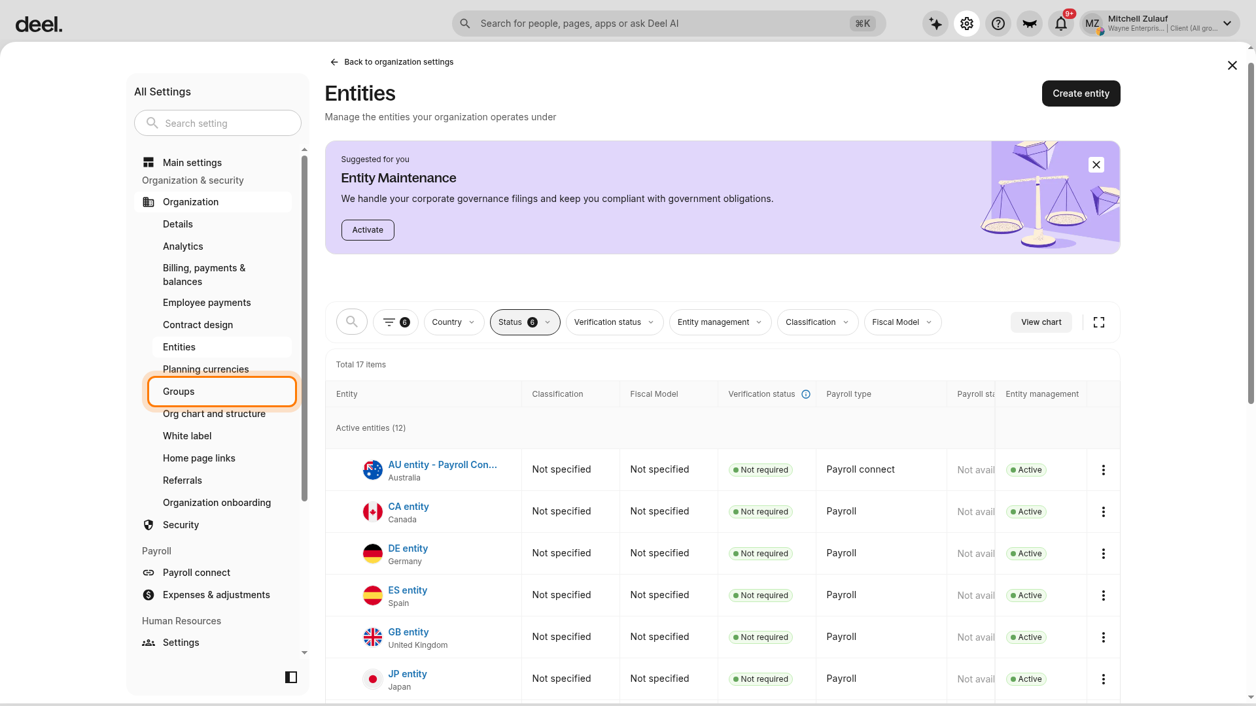
Task: Open the CA entity link
Action: click(x=408, y=507)
